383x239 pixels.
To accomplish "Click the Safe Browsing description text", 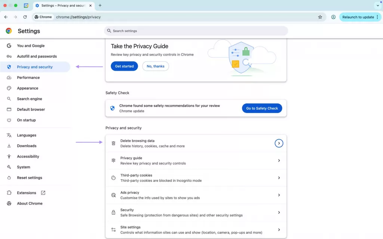I will tap(181, 215).
